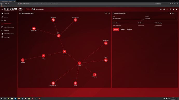Click the BLOCK button
This screenshot has width=179, height=100.
pos(123,29)
